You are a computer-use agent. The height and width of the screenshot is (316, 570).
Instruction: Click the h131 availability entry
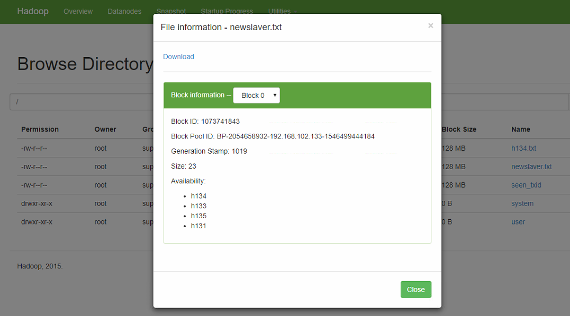[x=198, y=226]
